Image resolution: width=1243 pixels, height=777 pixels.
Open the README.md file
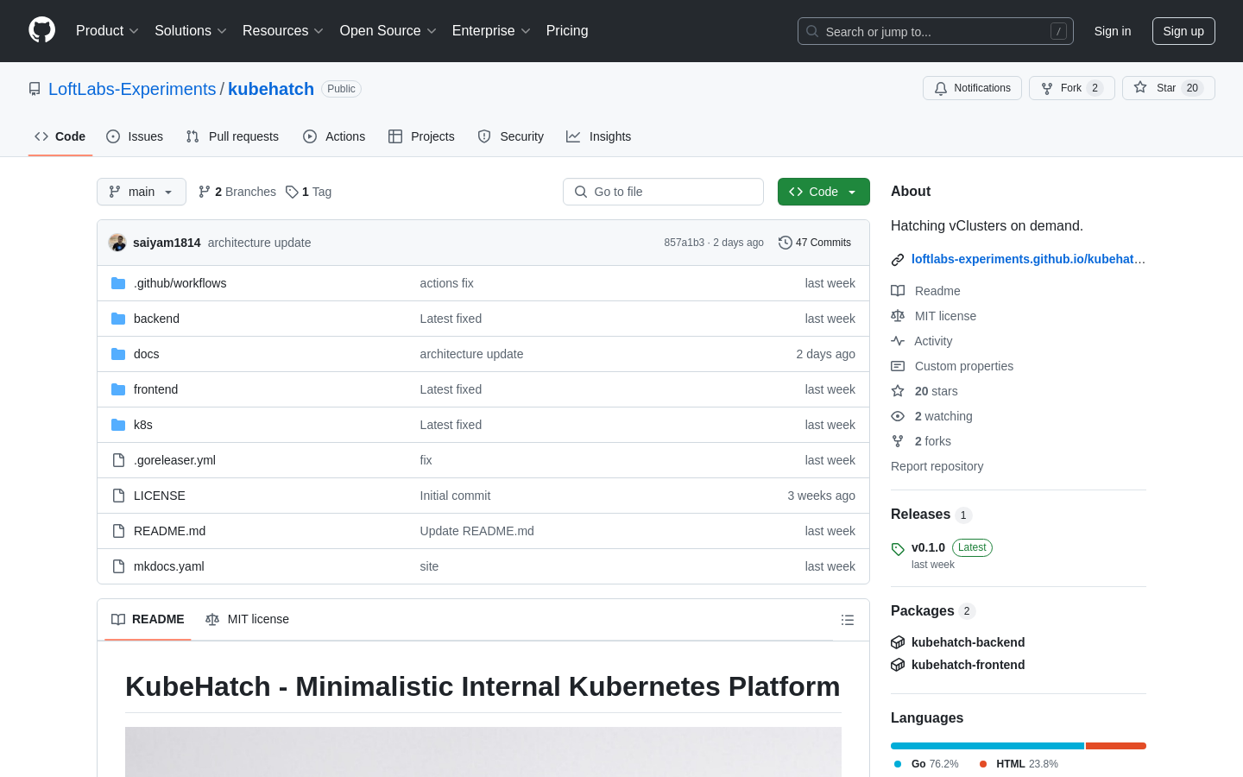[x=169, y=531]
